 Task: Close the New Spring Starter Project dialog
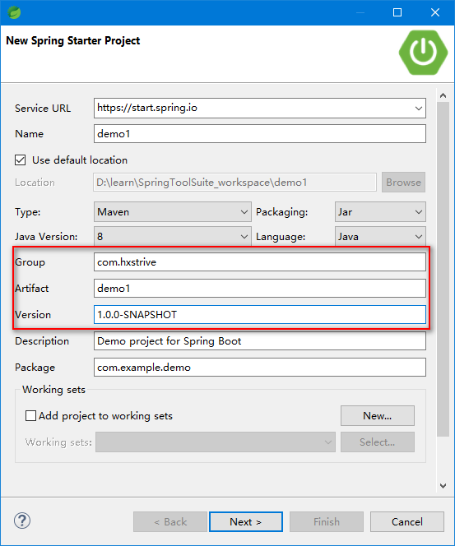click(x=435, y=12)
